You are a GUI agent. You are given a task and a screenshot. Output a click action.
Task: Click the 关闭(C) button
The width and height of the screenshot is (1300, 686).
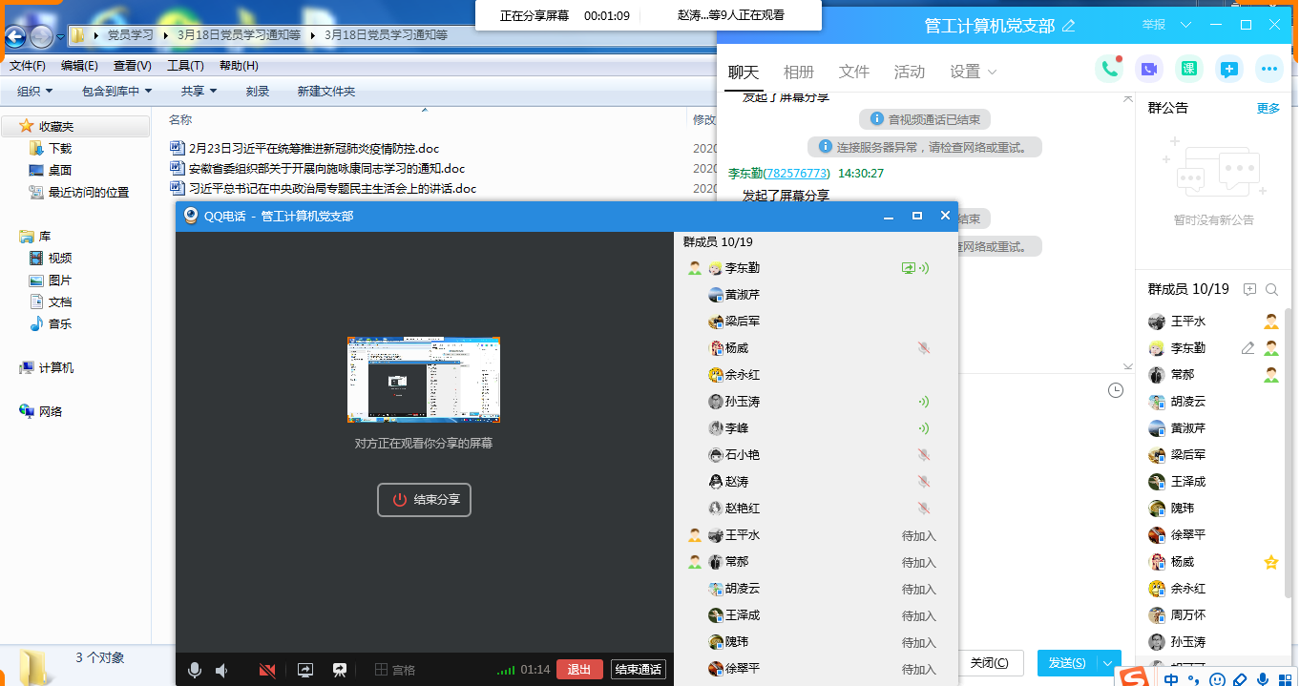point(990,663)
